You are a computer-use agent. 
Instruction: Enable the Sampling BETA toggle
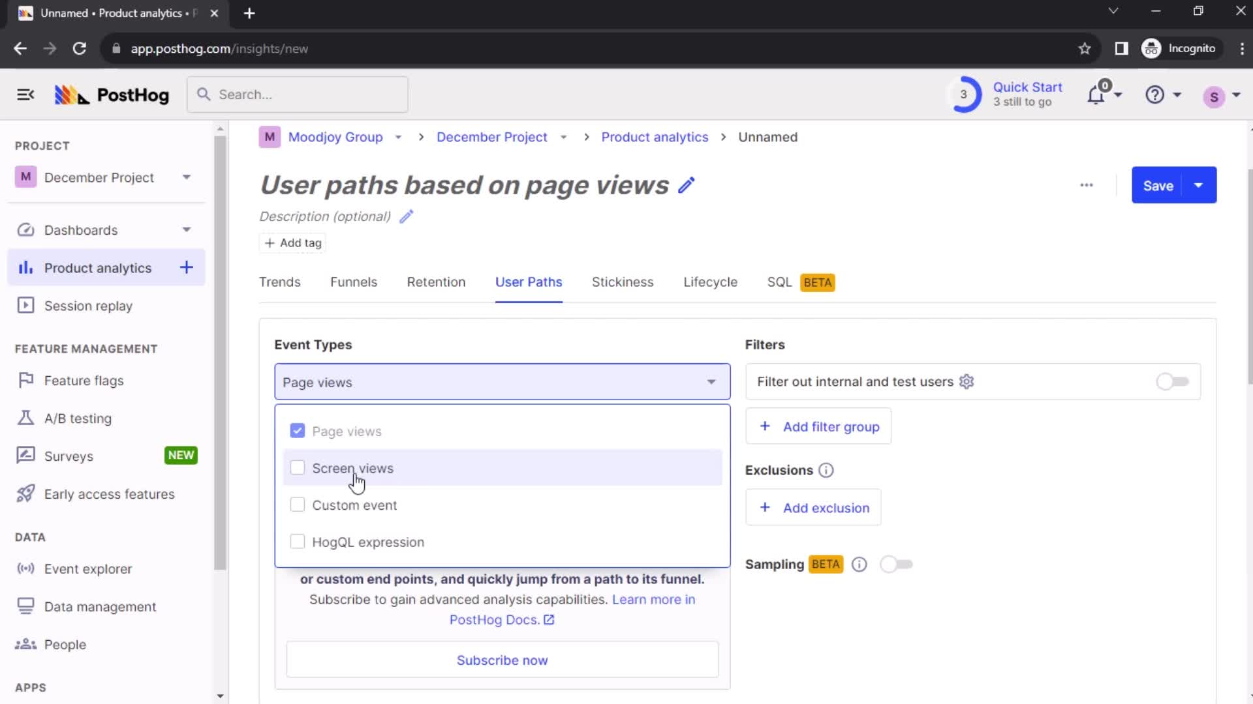pyautogui.click(x=896, y=564)
